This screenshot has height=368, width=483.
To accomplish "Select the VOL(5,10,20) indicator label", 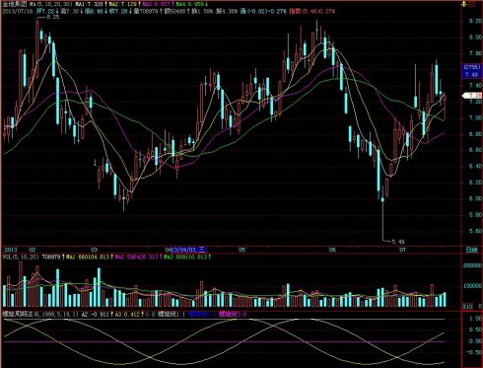I will pos(22,257).
